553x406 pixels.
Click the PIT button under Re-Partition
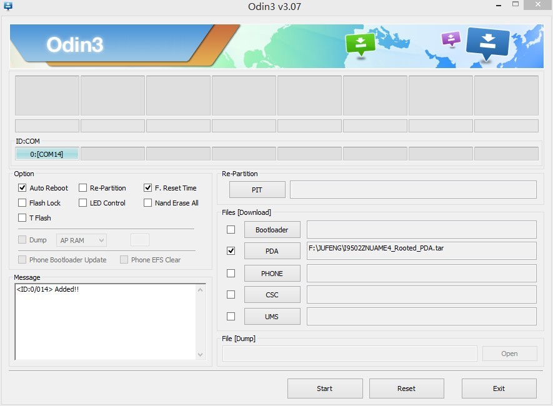tap(257, 189)
